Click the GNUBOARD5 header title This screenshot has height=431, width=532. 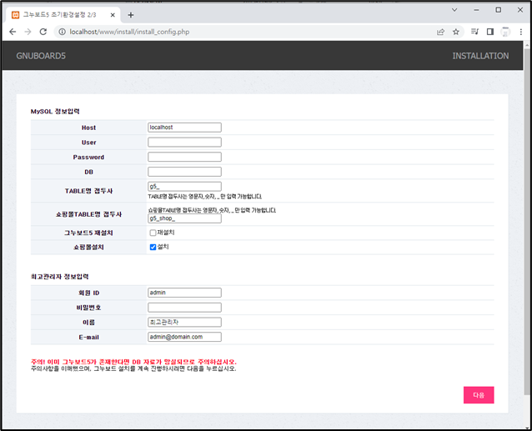pyautogui.click(x=41, y=56)
